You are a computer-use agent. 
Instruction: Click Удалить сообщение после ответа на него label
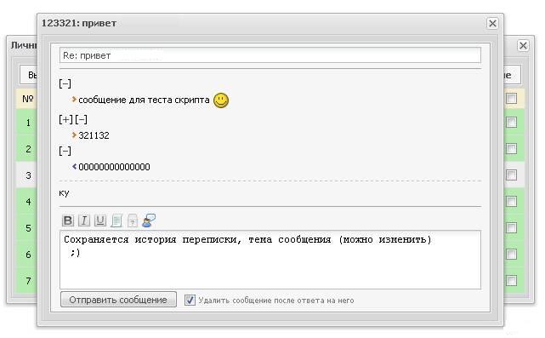276,301
